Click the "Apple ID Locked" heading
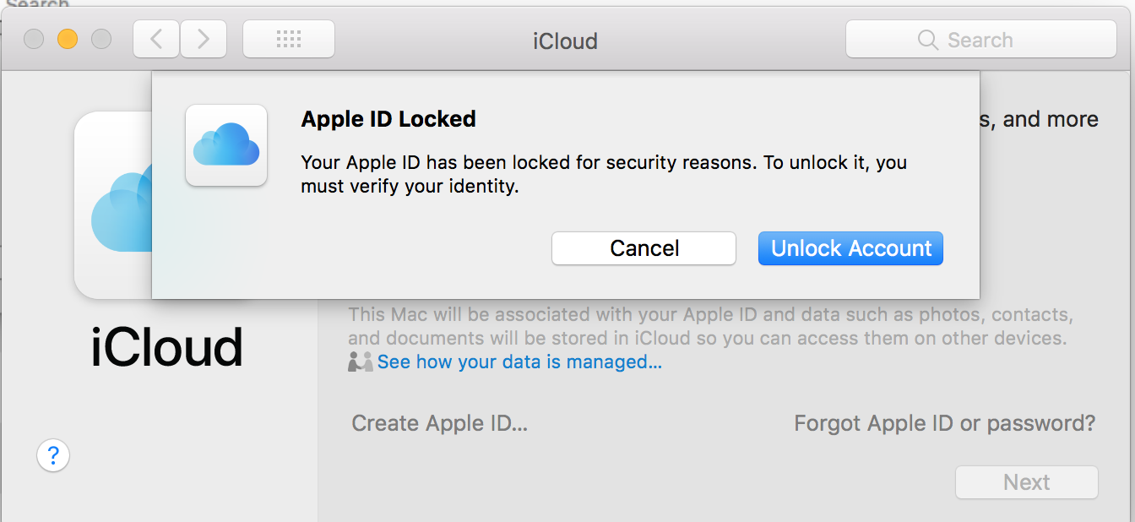Image resolution: width=1135 pixels, height=522 pixels. pyautogui.click(x=388, y=119)
